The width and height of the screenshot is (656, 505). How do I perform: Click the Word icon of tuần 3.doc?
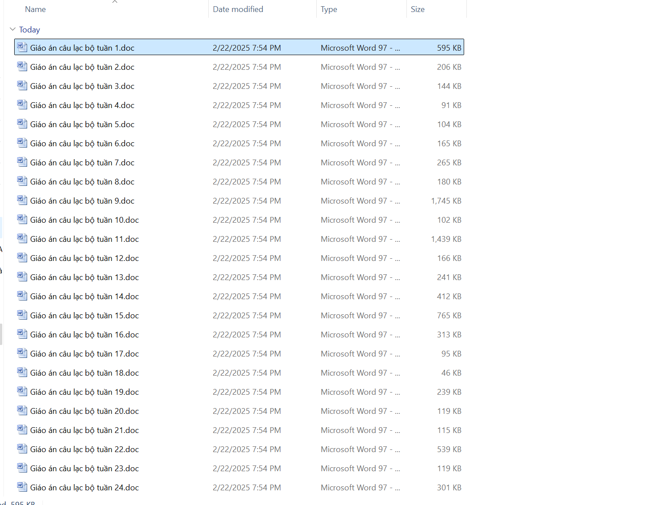22,85
